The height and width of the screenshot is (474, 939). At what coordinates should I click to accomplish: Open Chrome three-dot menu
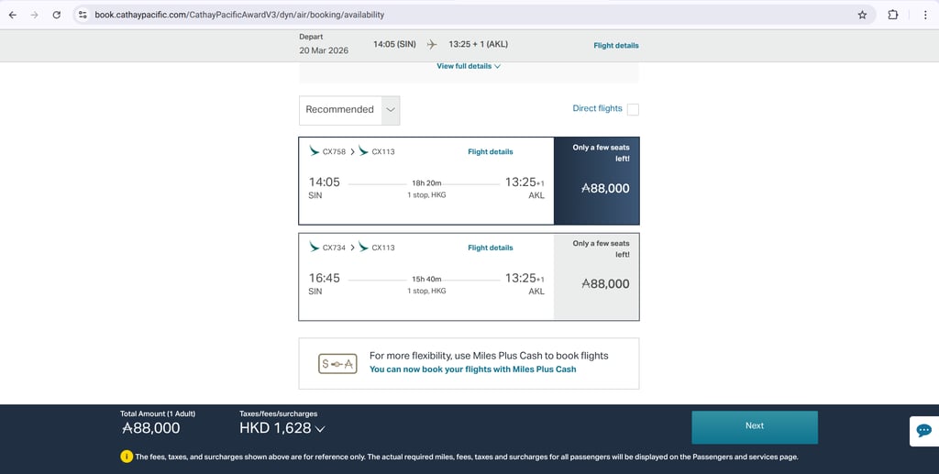(x=925, y=15)
